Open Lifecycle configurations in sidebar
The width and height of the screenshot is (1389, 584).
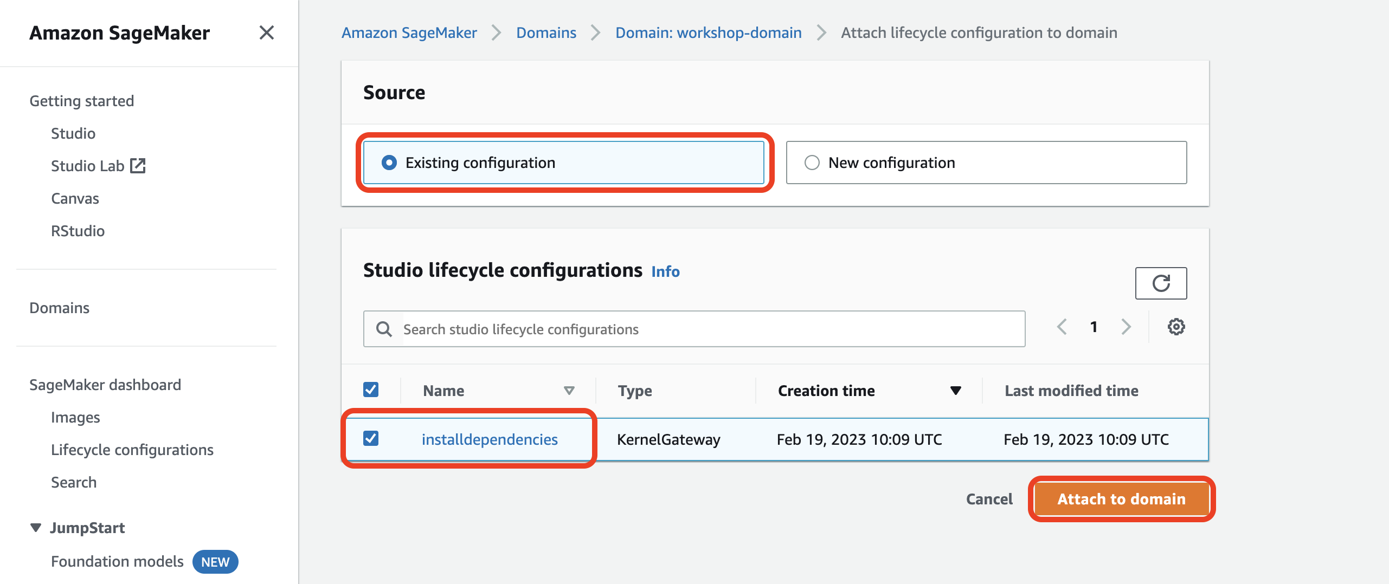pos(132,450)
